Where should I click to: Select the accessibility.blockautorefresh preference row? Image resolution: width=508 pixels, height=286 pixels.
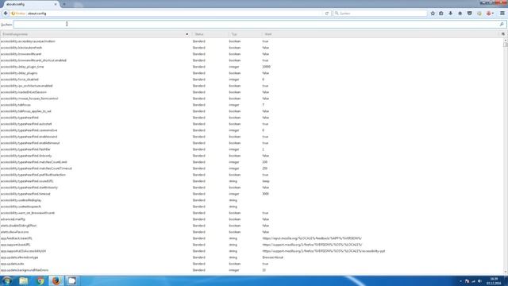click(252, 48)
